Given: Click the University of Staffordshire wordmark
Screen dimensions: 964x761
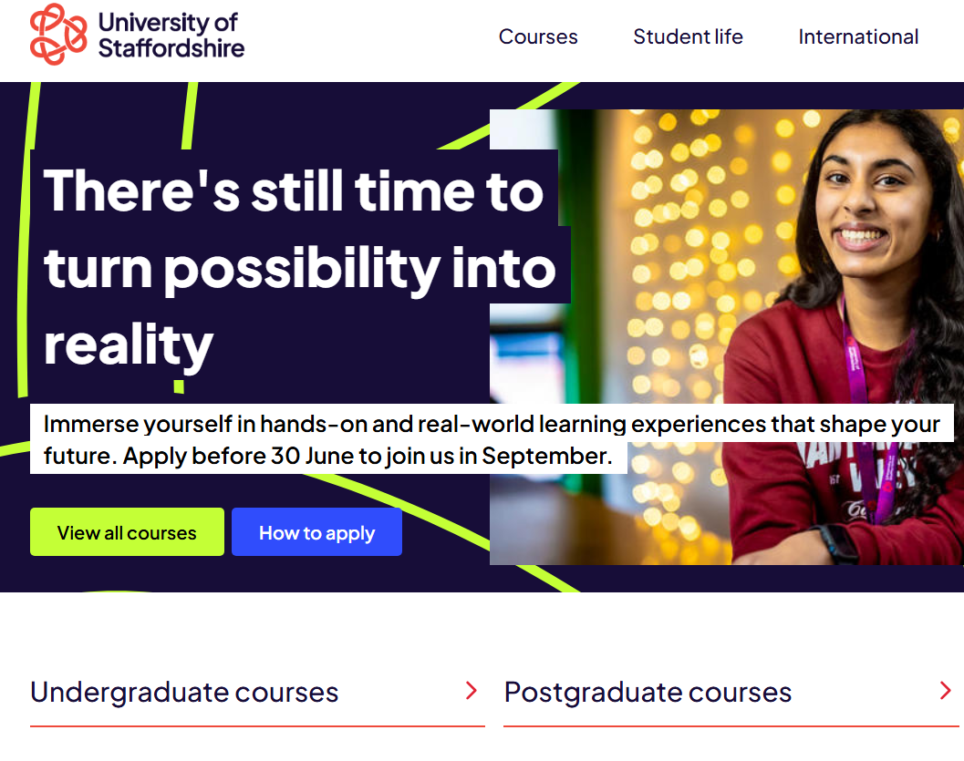Looking at the screenshot, I should 171,35.
